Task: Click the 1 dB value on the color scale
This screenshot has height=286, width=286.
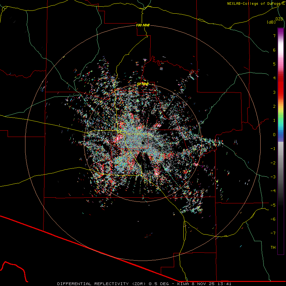Action: [274, 120]
